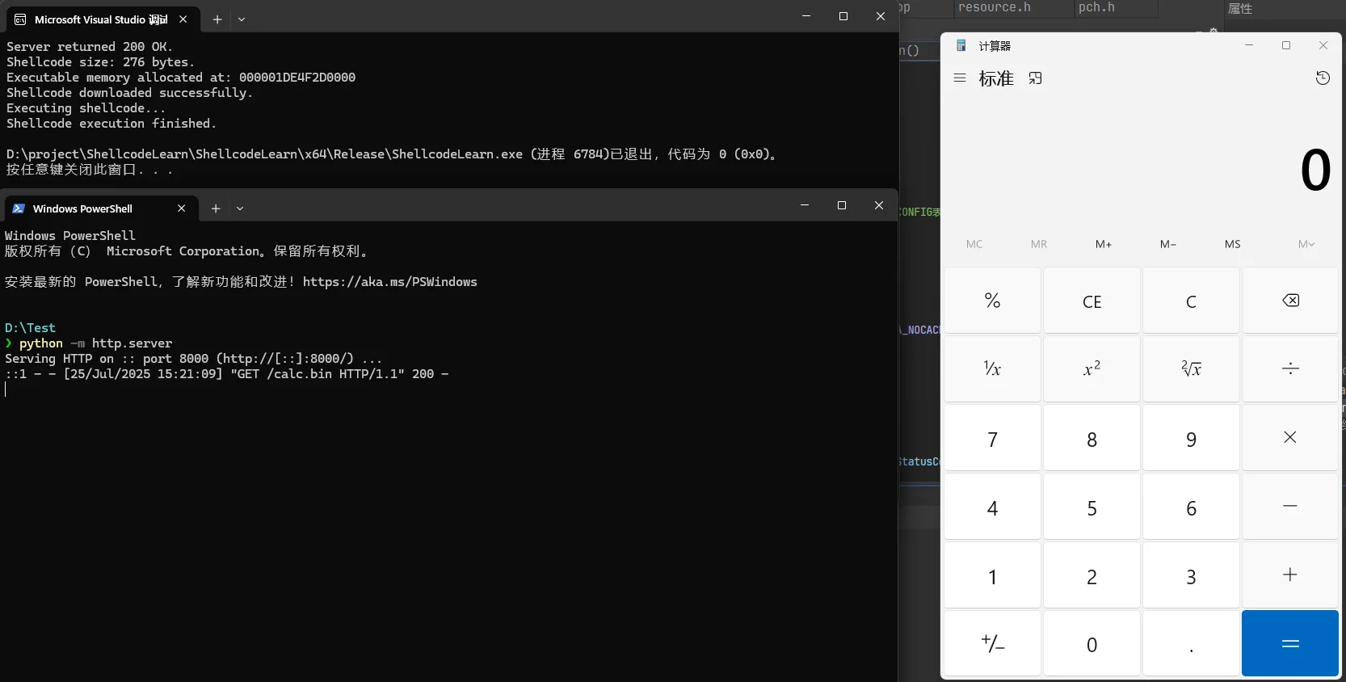Screen dimensions: 1346x682
Task: Click the plus/minus sign toggle key
Action: tap(993, 644)
